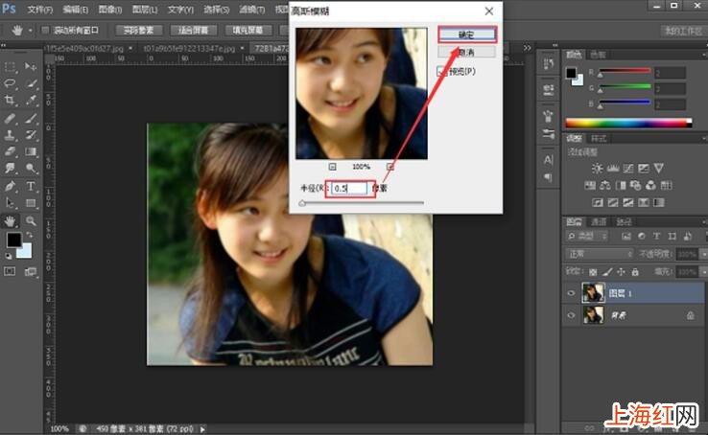Open the Layer (图层) menu
Screen dimensions: 708x435
145,10
